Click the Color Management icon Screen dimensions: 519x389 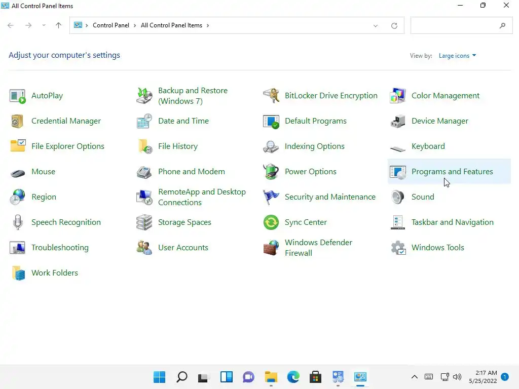click(398, 96)
